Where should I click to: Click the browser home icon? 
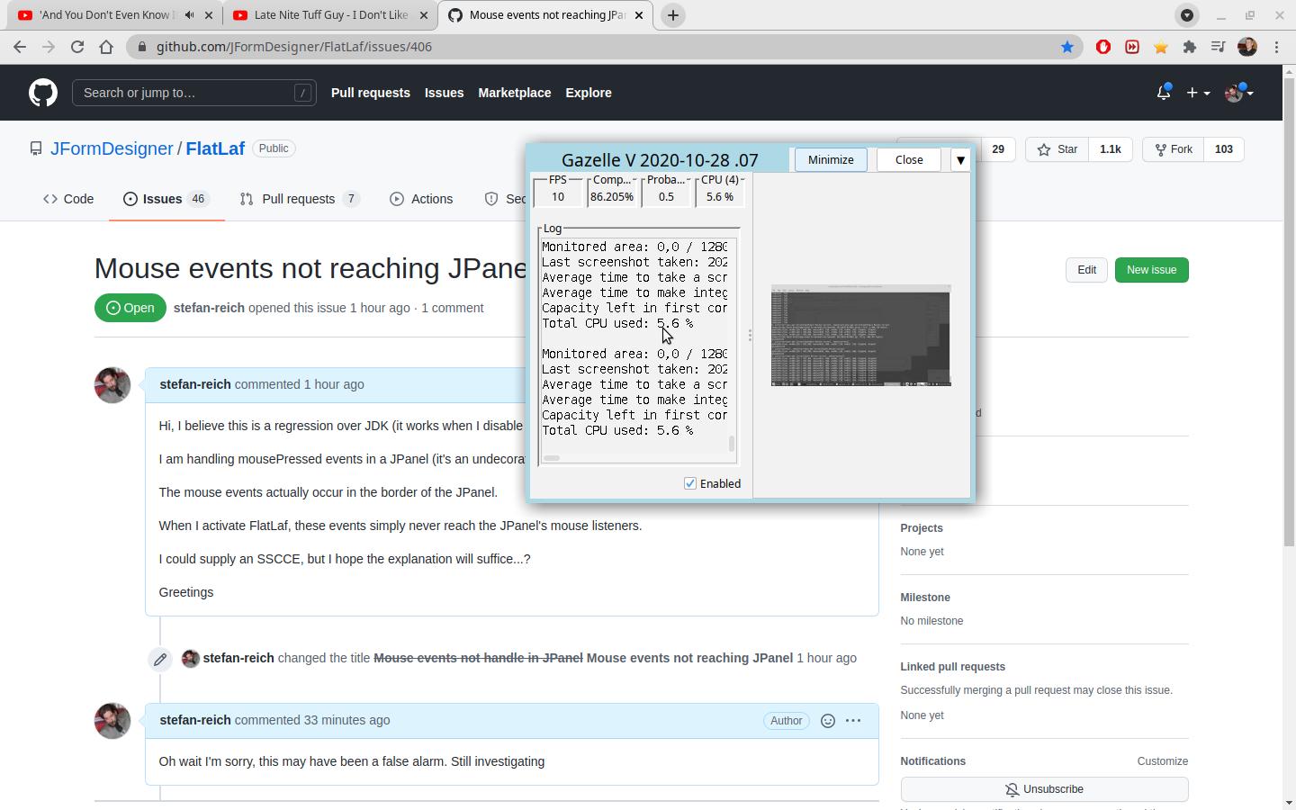tap(106, 47)
